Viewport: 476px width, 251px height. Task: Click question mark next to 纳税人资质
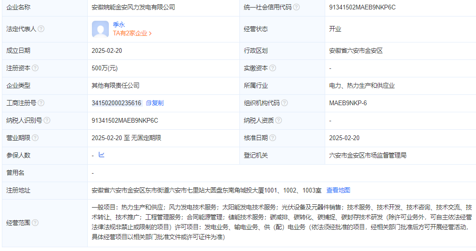pyautogui.click(x=278, y=120)
